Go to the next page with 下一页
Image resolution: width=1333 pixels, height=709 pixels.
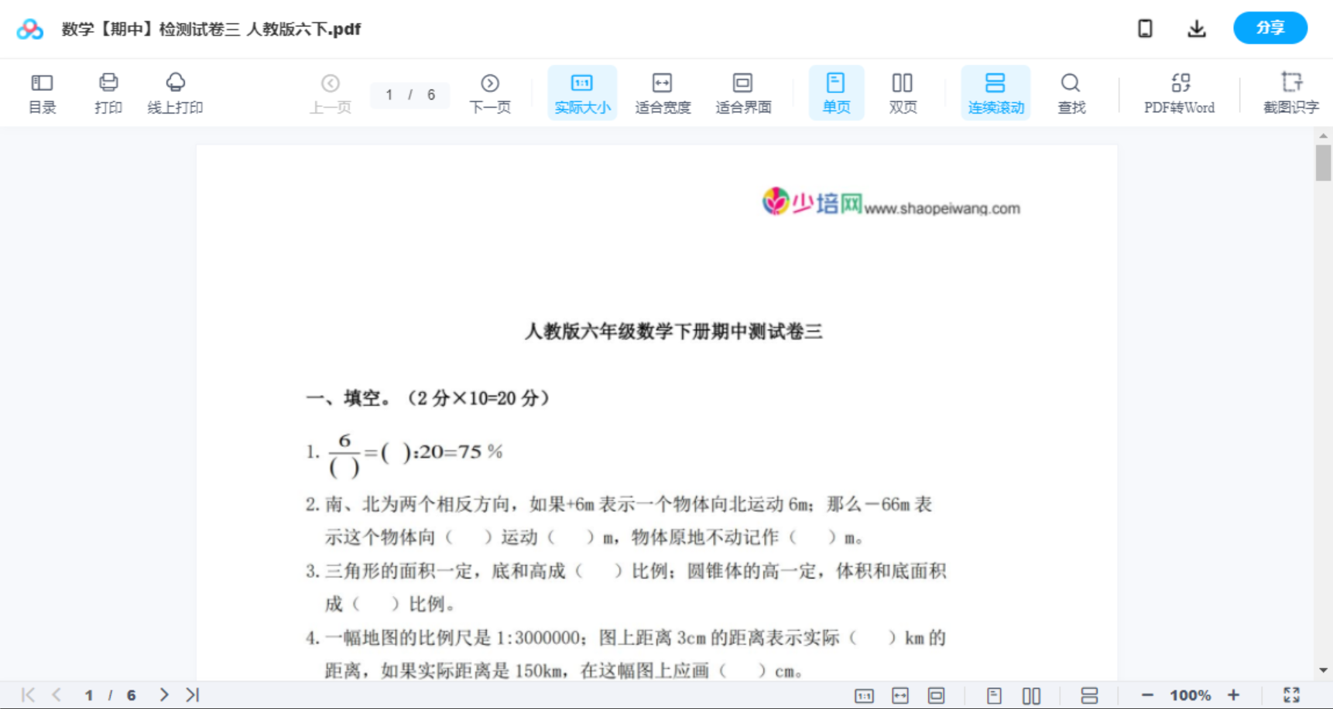489,92
